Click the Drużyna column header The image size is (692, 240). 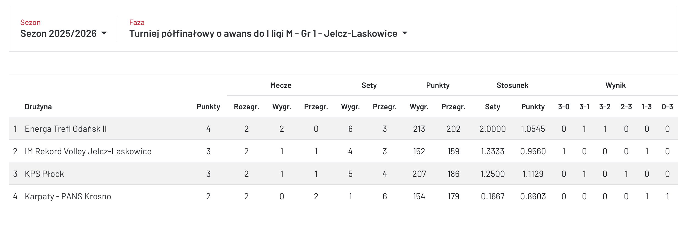(x=38, y=107)
